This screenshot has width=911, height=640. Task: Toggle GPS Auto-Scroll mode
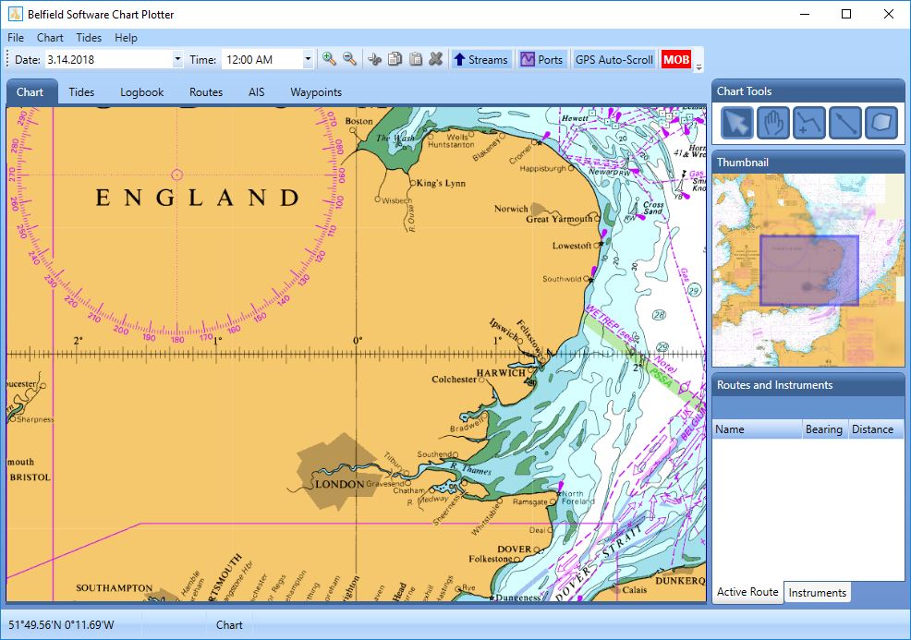coord(613,58)
